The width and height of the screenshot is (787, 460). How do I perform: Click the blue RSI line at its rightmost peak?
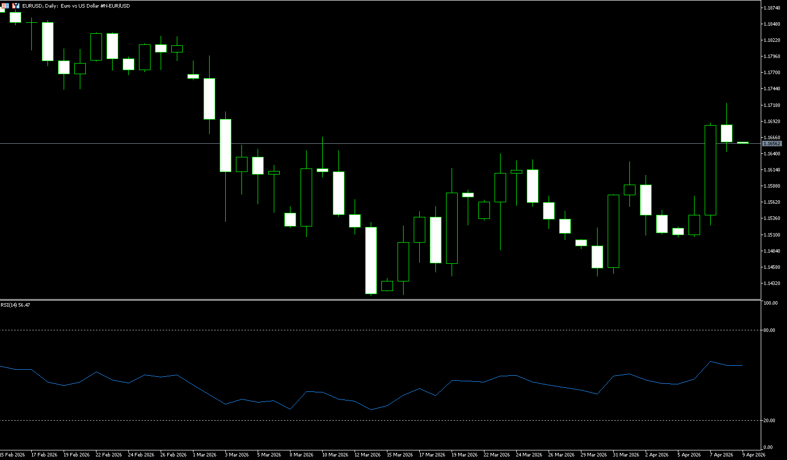[x=711, y=362]
